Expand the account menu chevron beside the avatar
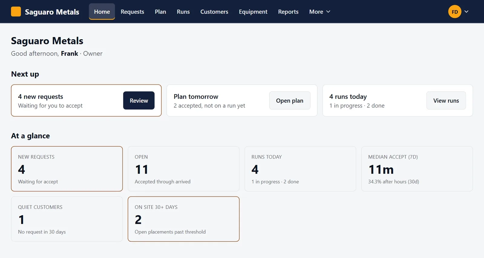This screenshot has height=258, width=484. tap(466, 11)
